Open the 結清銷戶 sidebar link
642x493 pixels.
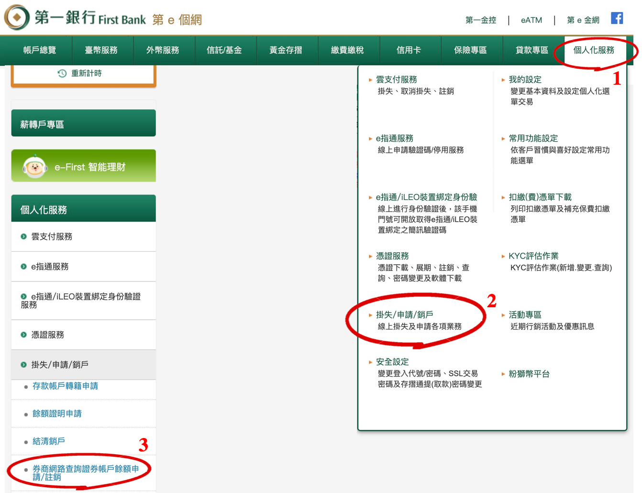[49, 441]
